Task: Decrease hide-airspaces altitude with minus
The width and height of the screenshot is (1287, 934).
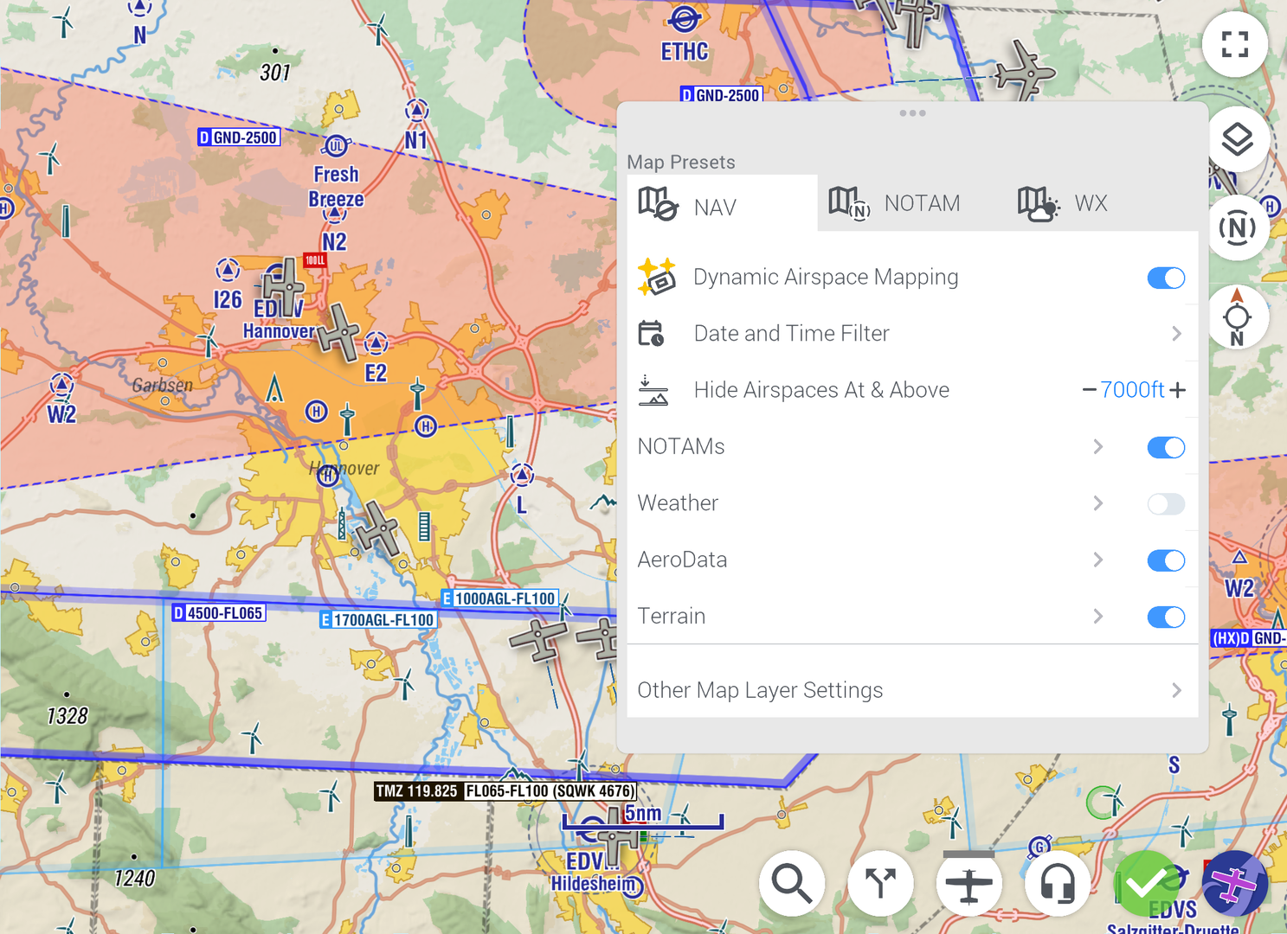Action: click(x=1090, y=390)
